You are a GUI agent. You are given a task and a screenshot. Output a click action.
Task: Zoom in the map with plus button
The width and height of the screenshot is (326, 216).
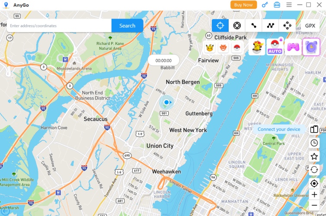(x=314, y=194)
